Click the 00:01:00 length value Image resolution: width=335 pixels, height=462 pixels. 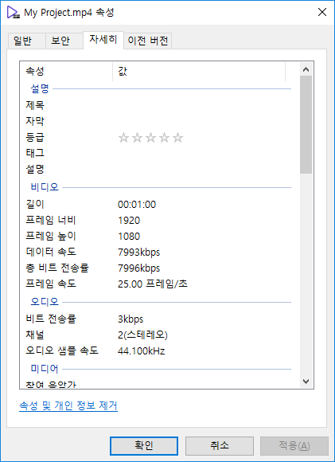click(137, 205)
